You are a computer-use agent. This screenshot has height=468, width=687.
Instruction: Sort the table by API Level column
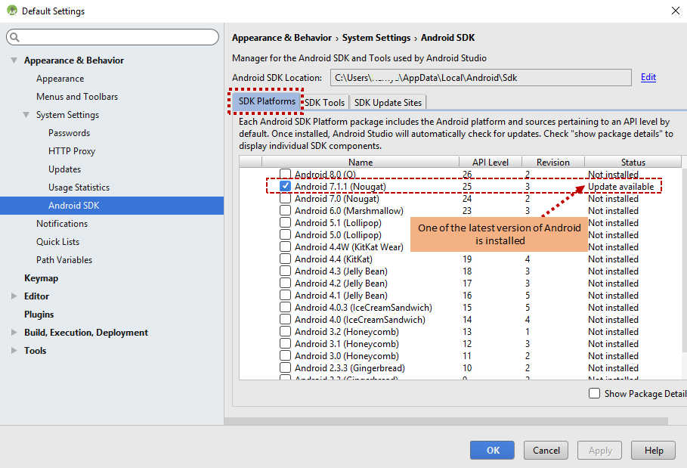coord(490,162)
